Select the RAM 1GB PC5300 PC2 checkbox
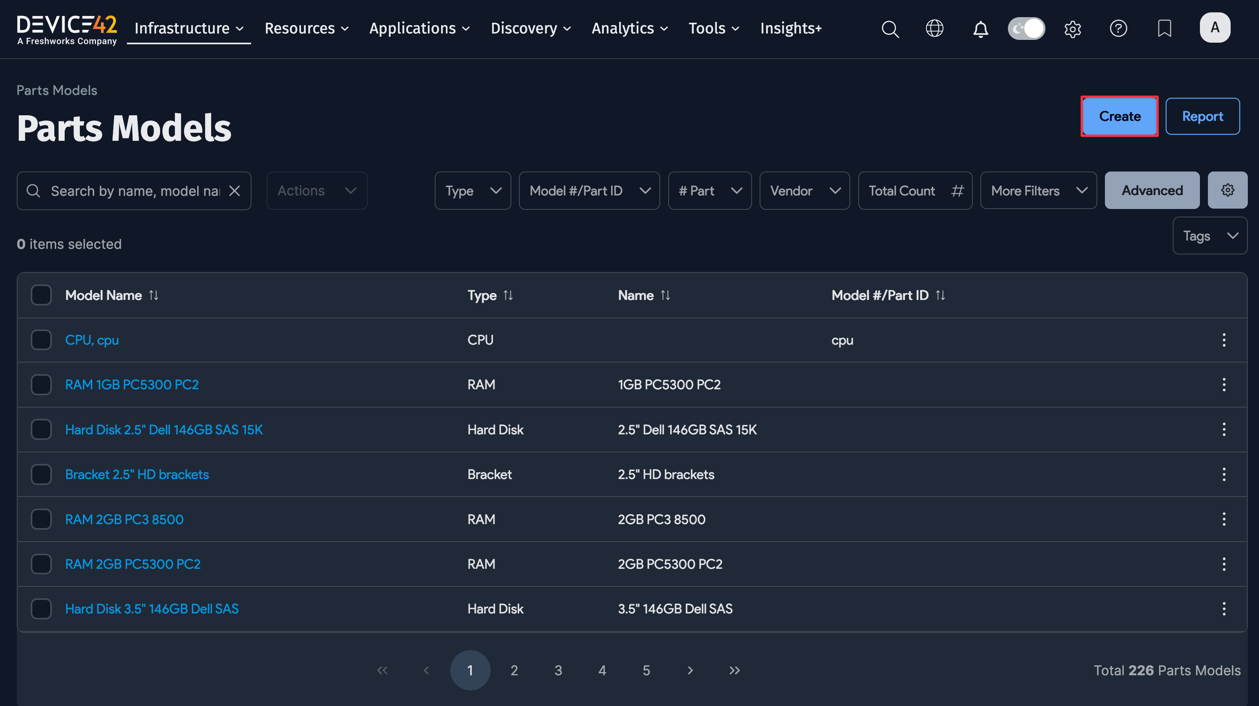Viewport: 1259px width, 706px height. tap(41, 385)
